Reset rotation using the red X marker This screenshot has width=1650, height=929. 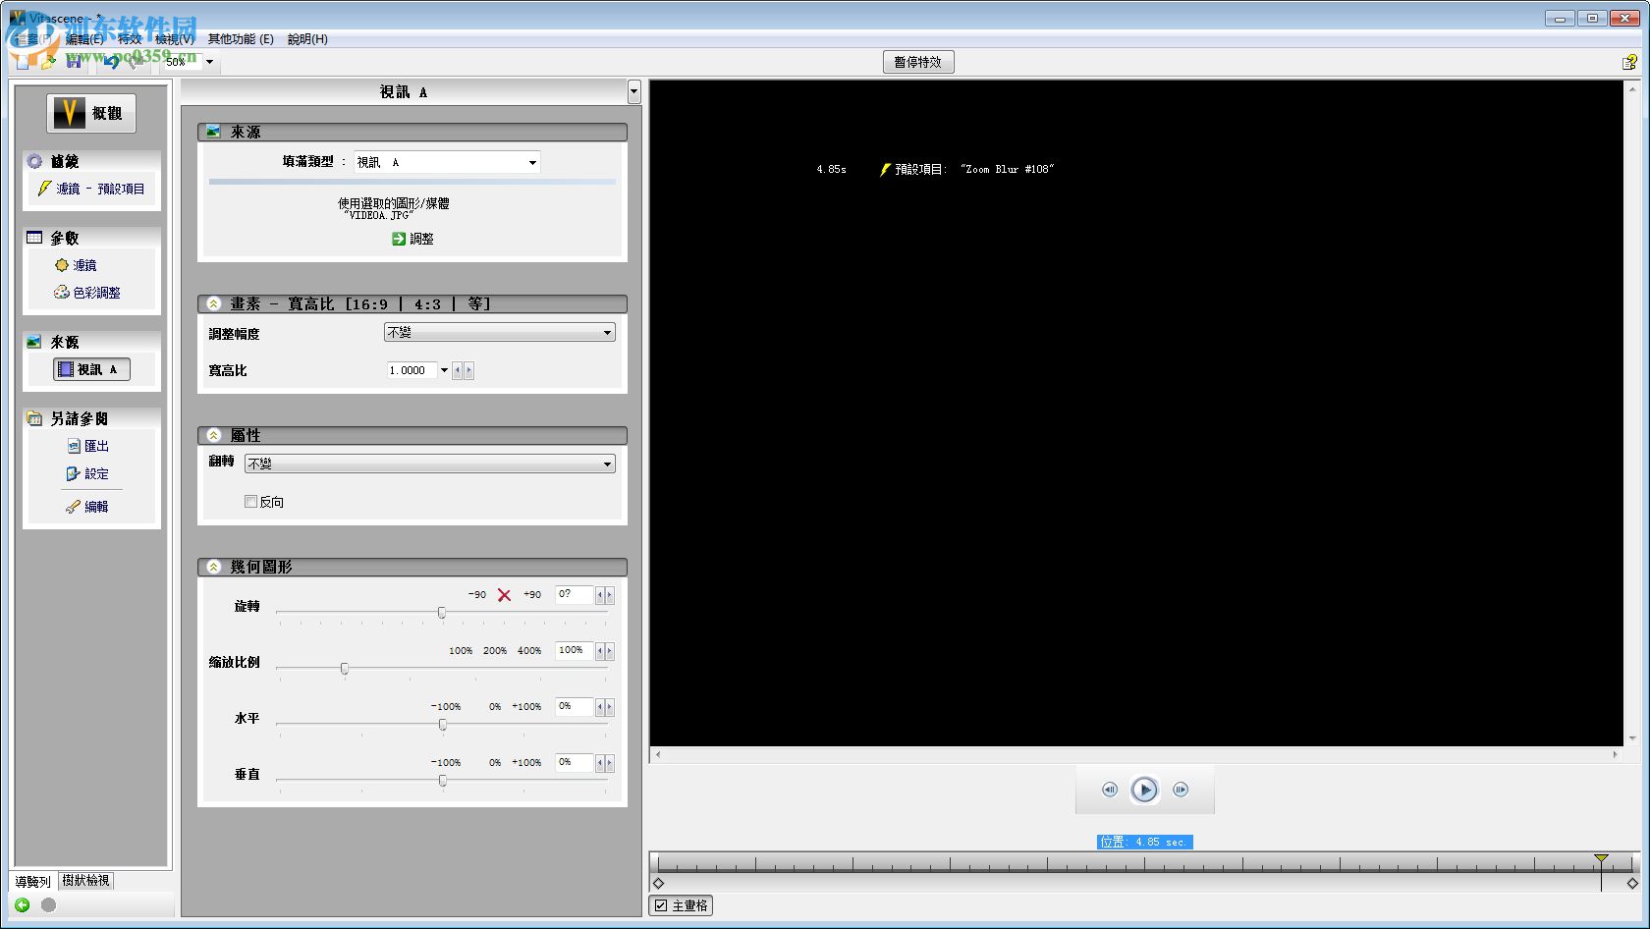pyautogui.click(x=504, y=594)
